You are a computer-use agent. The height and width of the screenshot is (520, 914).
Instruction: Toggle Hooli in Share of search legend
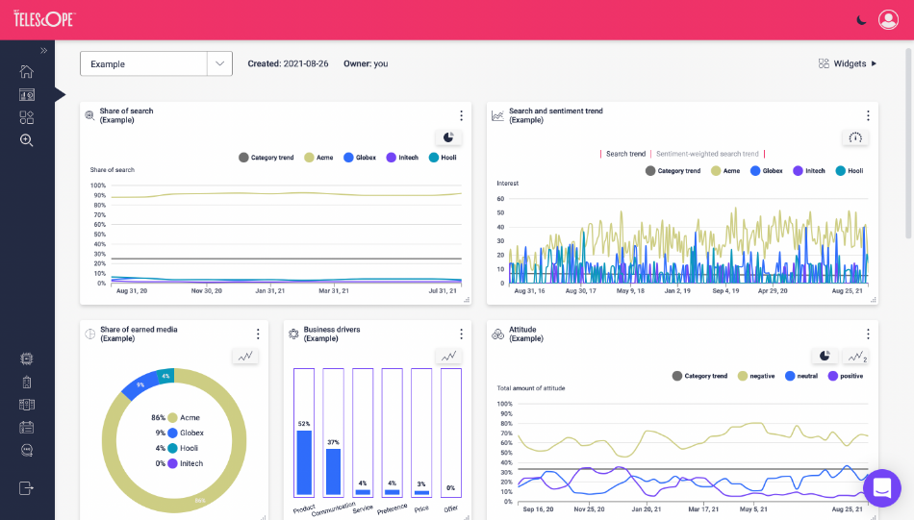tap(443, 158)
